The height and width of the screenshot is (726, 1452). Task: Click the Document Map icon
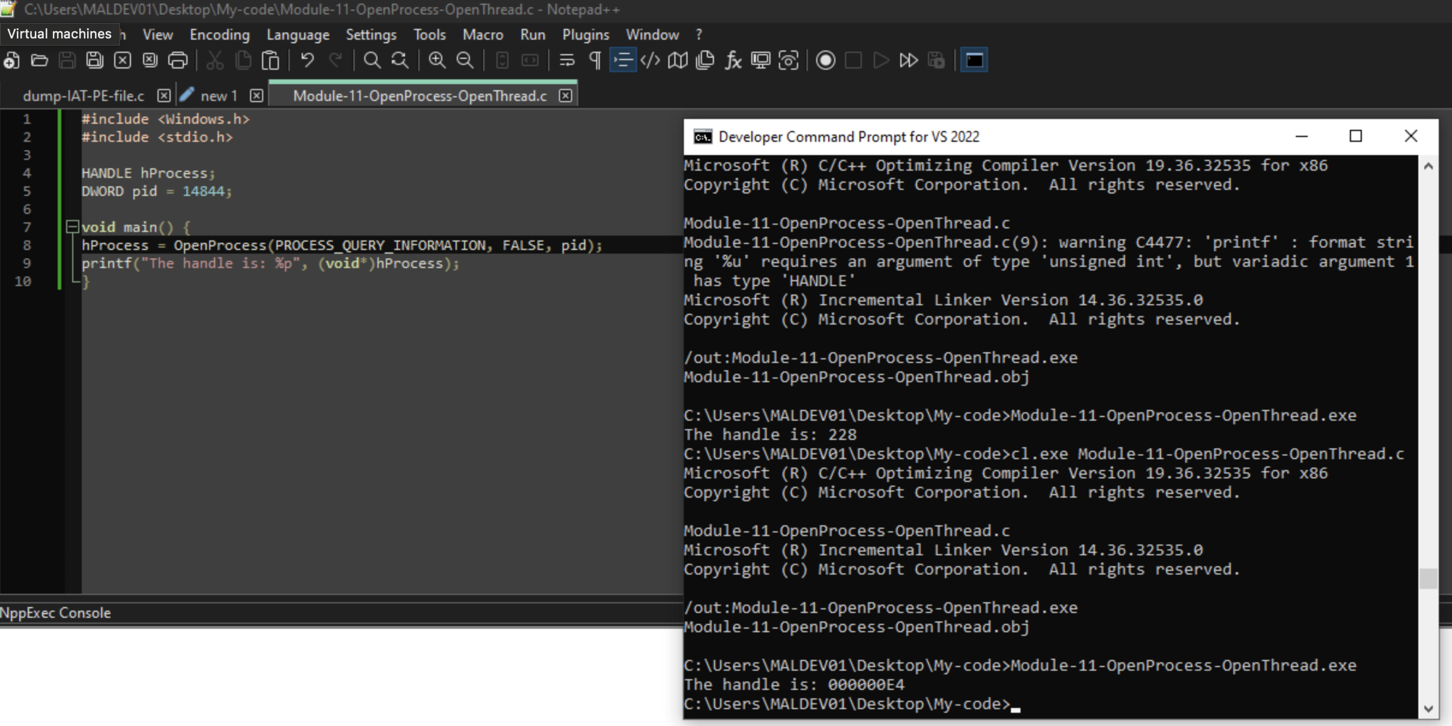(677, 60)
